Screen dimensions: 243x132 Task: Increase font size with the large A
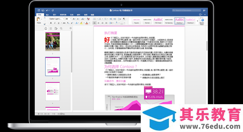click(x=74, y=19)
